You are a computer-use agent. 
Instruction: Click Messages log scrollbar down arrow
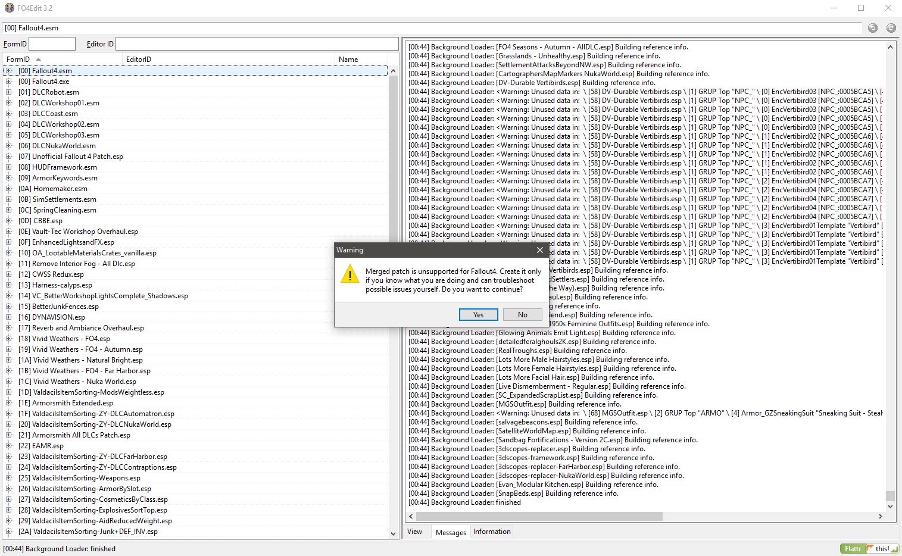coord(891,507)
